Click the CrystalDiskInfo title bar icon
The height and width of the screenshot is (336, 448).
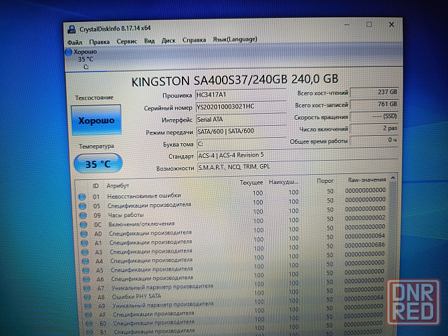(72, 29)
